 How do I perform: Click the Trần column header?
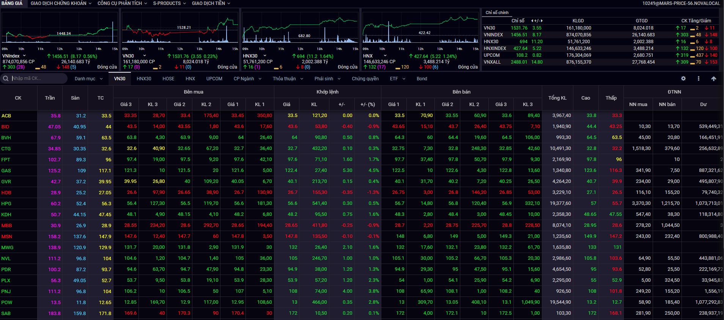(50, 98)
